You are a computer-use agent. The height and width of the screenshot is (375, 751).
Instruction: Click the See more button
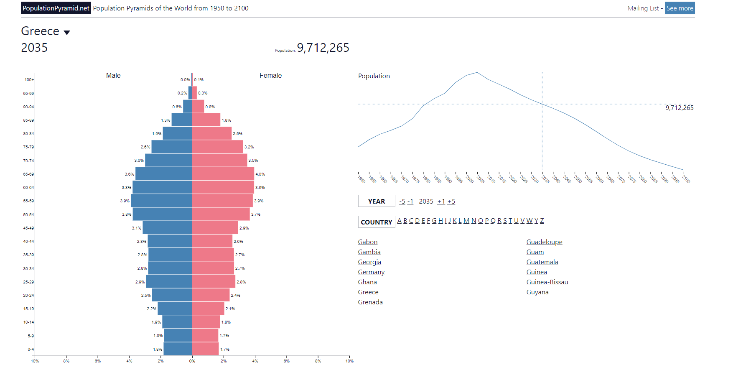pos(680,8)
